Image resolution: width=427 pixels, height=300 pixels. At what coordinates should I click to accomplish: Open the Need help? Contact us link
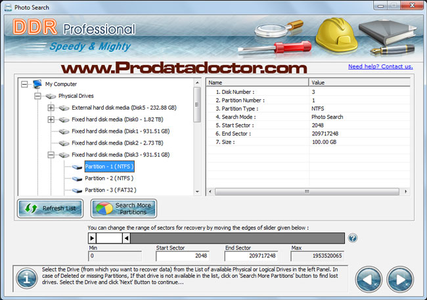(380, 66)
